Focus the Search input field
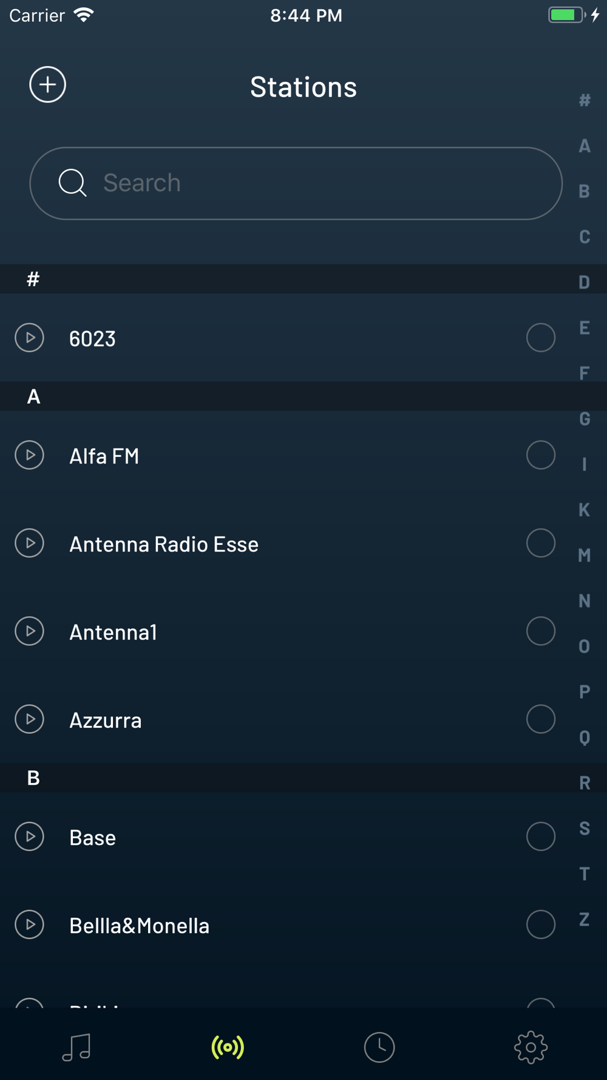 296,183
